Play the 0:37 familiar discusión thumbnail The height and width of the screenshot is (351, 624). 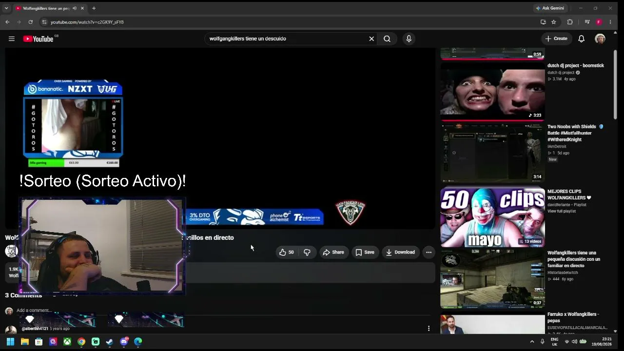coord(492,279)
